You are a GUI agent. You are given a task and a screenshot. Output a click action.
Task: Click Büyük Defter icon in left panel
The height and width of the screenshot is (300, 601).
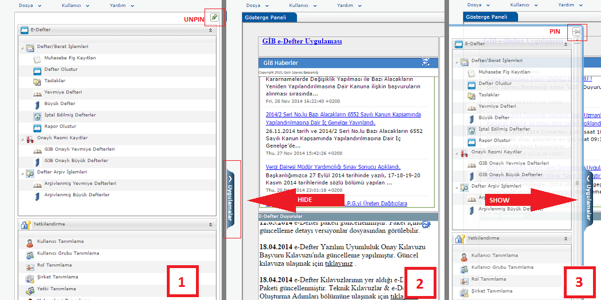[37, 105]
